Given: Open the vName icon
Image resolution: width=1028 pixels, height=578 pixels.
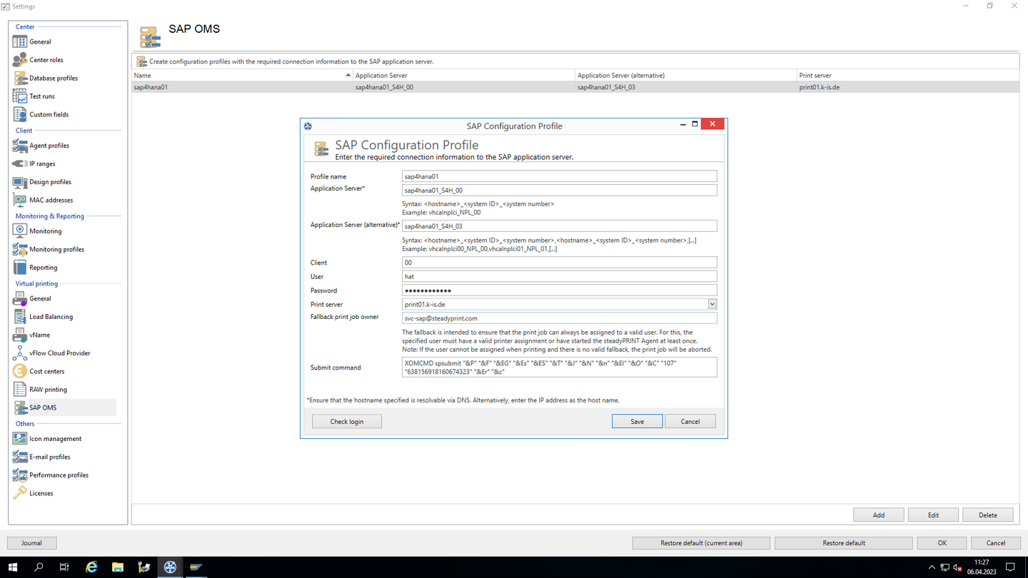Looking at the screenshot, I should point(20,335).
